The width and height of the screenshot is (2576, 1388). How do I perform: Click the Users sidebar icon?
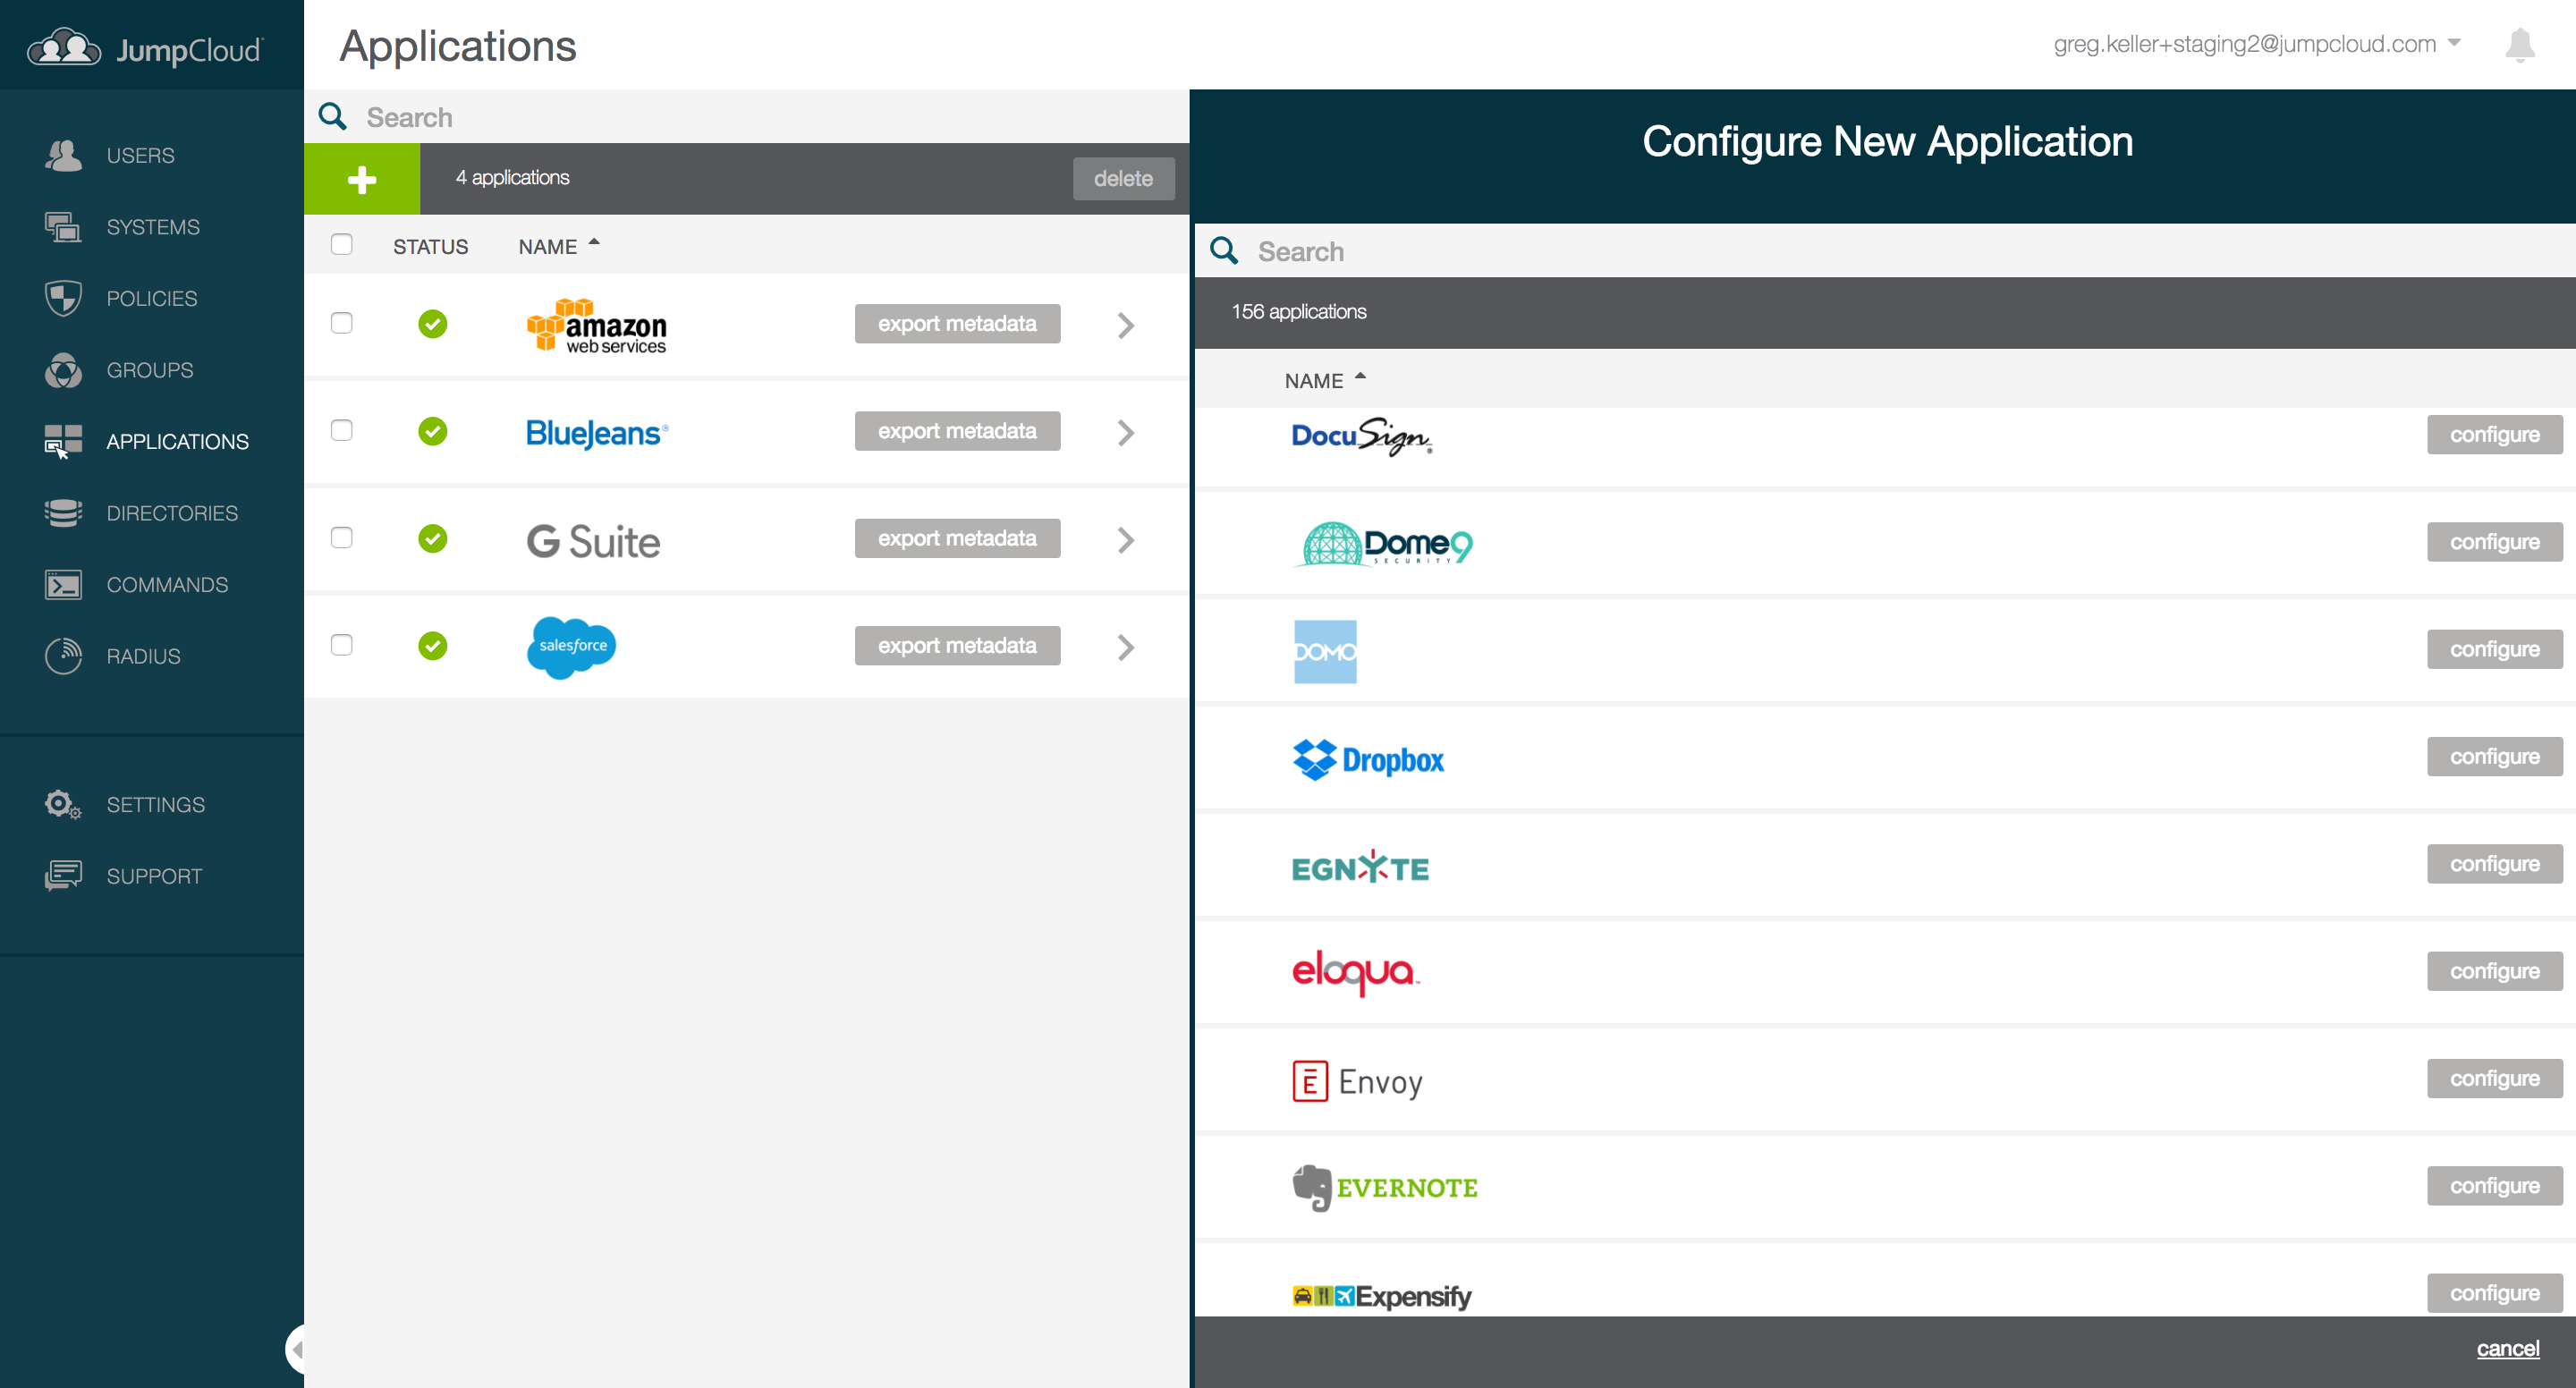point(63,155)
